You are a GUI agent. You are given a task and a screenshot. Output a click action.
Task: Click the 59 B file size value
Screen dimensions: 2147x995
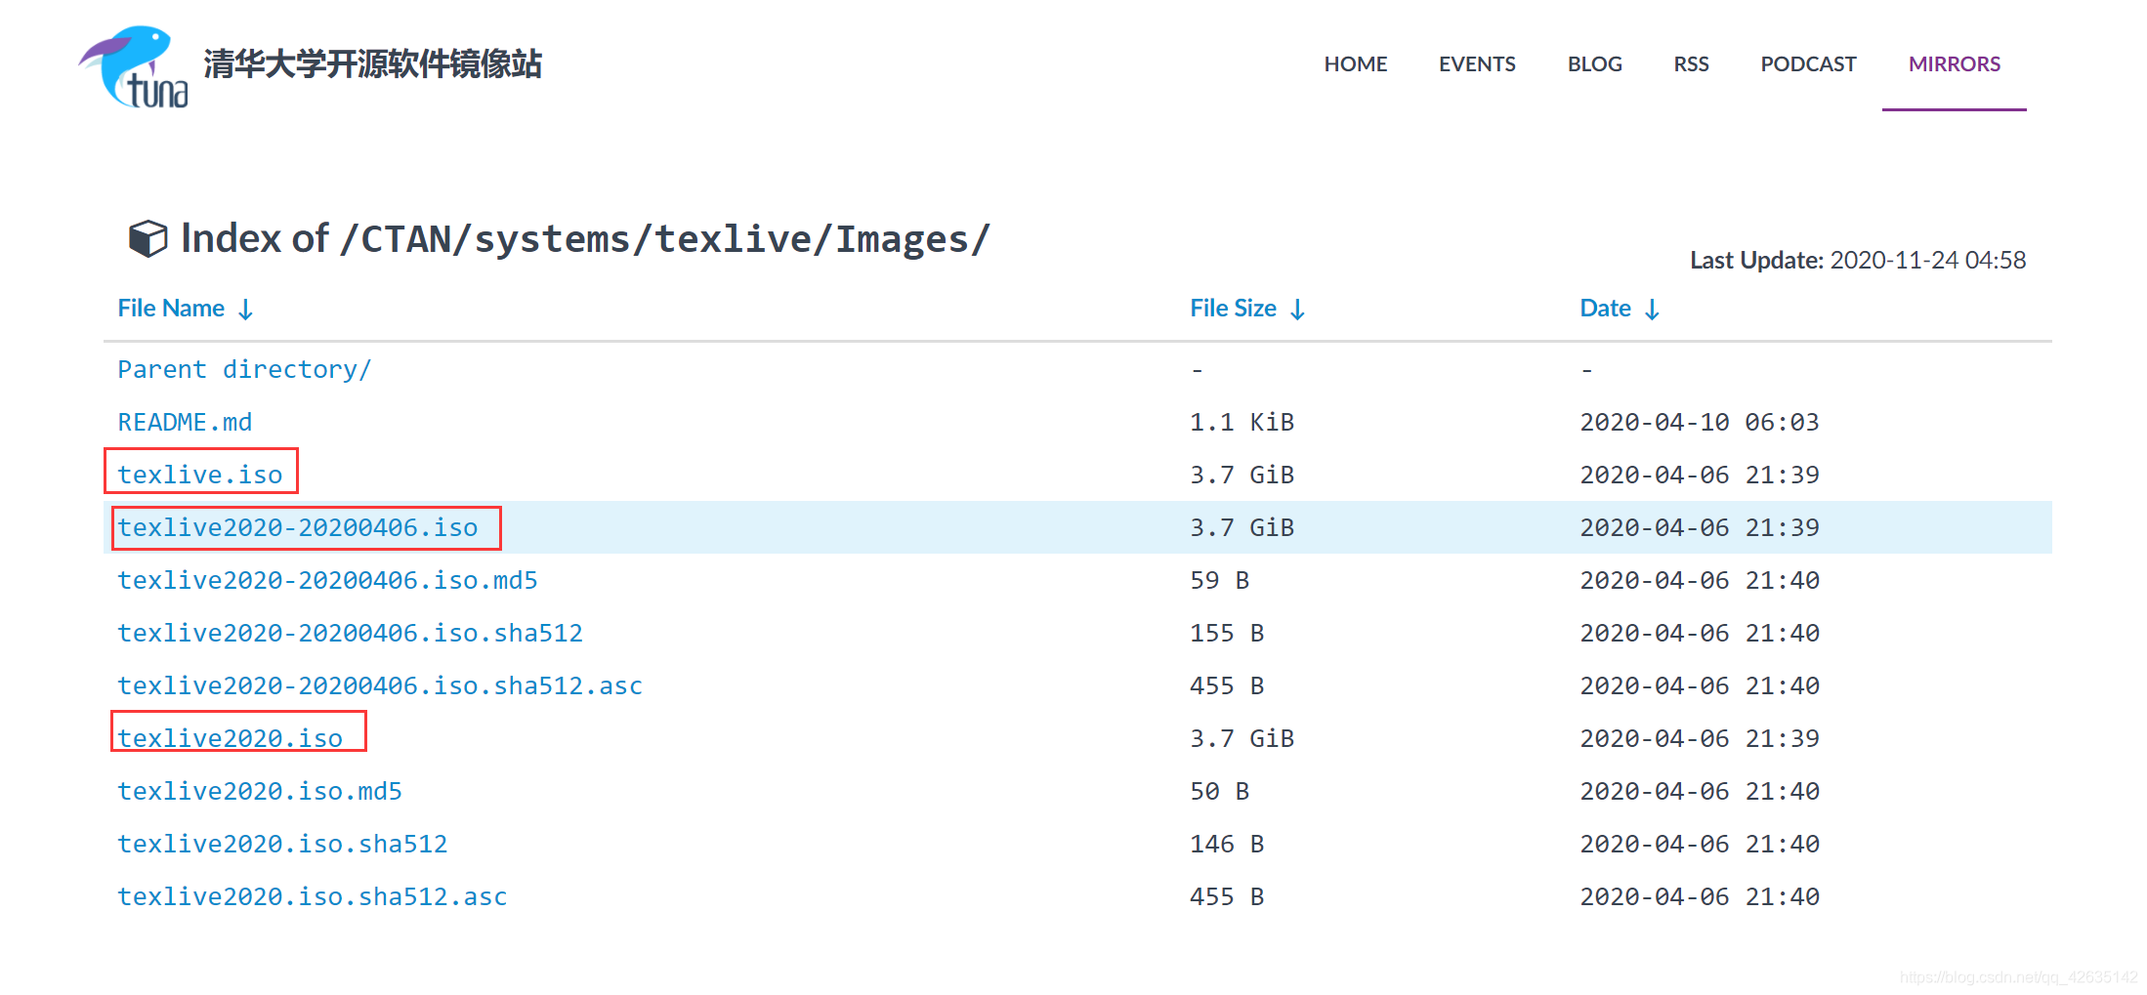pos(1219,580)
